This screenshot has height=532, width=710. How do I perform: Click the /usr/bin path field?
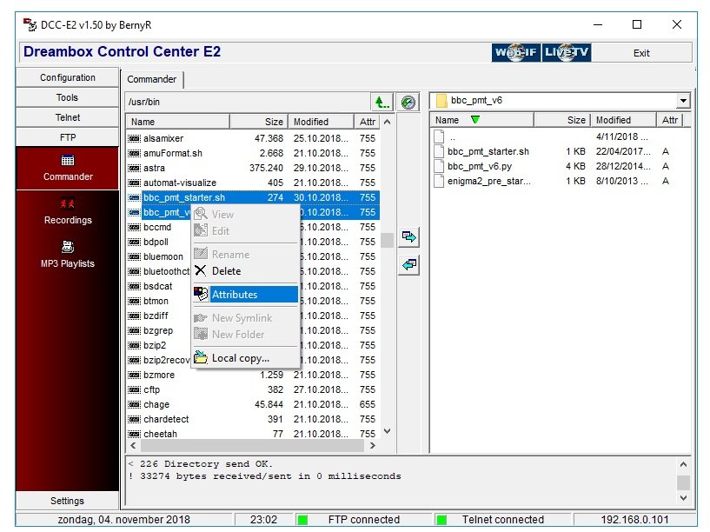pyautogui.click(x=248, y=102)
